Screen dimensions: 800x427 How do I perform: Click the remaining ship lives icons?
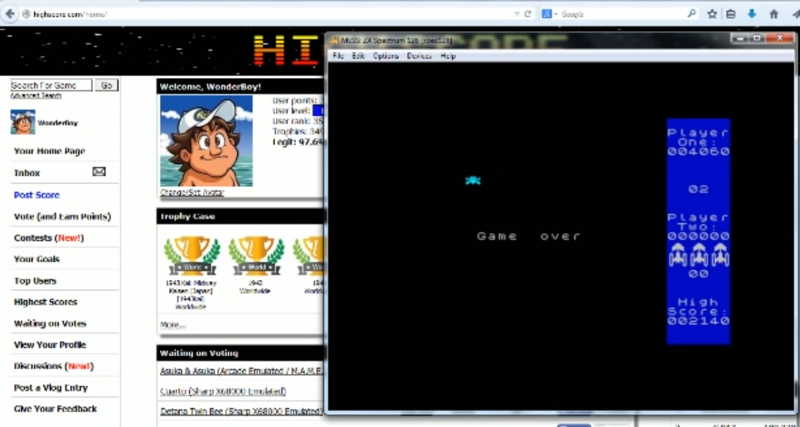point(699,254)
